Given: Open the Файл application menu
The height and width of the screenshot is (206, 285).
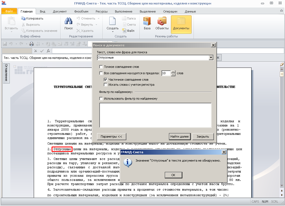Looking at the screenshot, I should [9, 11].
